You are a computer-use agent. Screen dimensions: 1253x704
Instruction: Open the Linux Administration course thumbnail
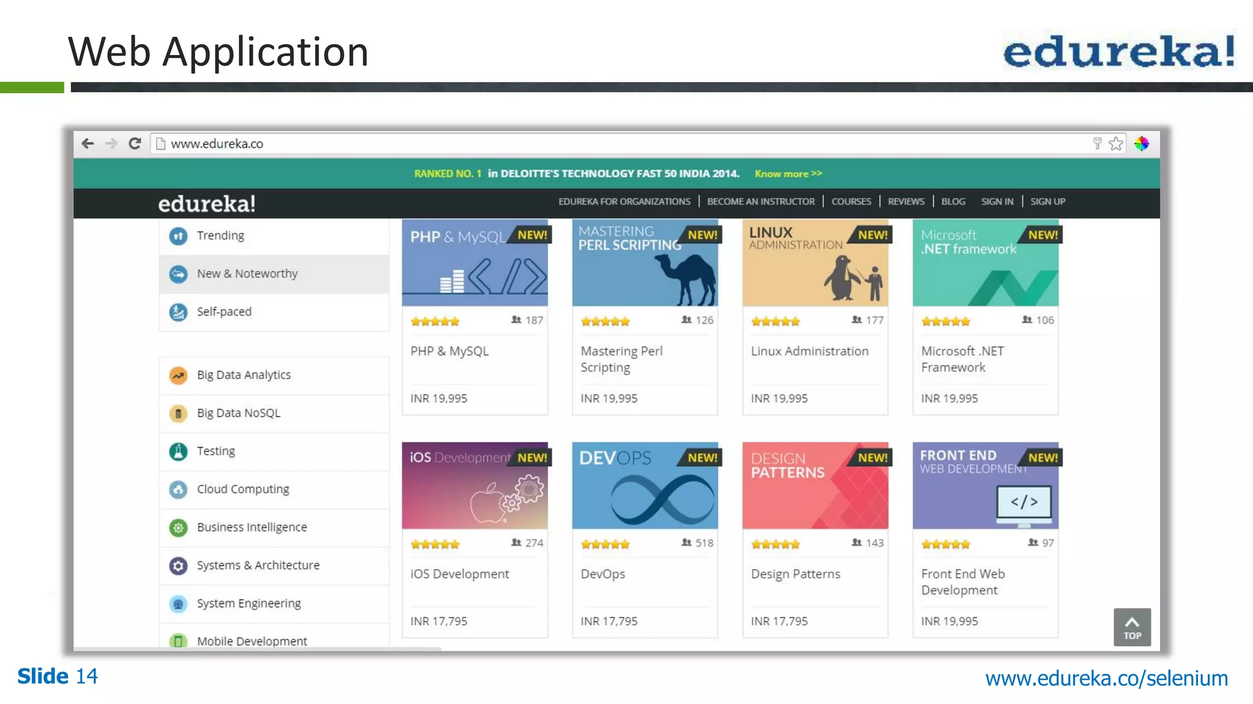click(x=815, y=263)
